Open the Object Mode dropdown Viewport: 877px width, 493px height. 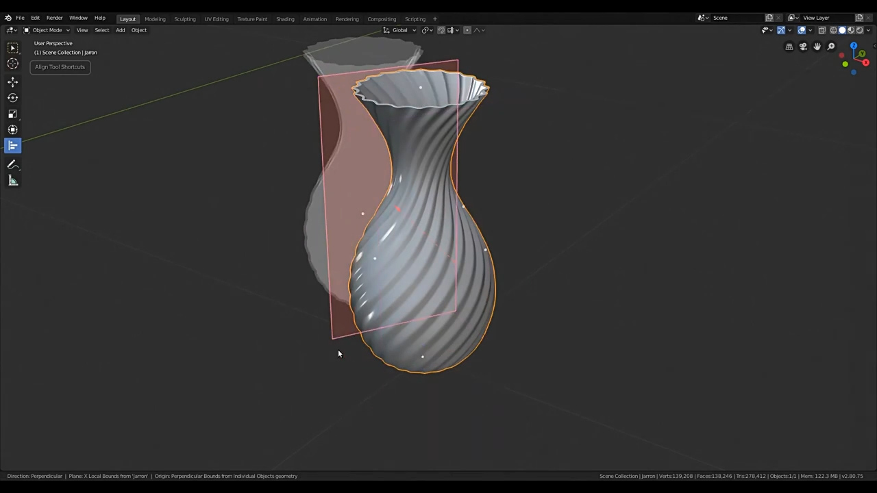pyautogui.click(x=47, y=30)
